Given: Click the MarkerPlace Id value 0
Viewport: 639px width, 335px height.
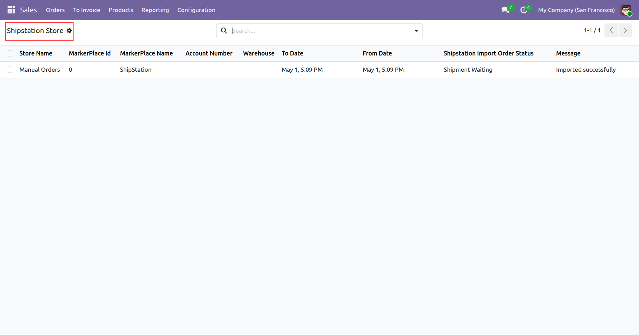Looking at the screenshot, I should 70,70.
